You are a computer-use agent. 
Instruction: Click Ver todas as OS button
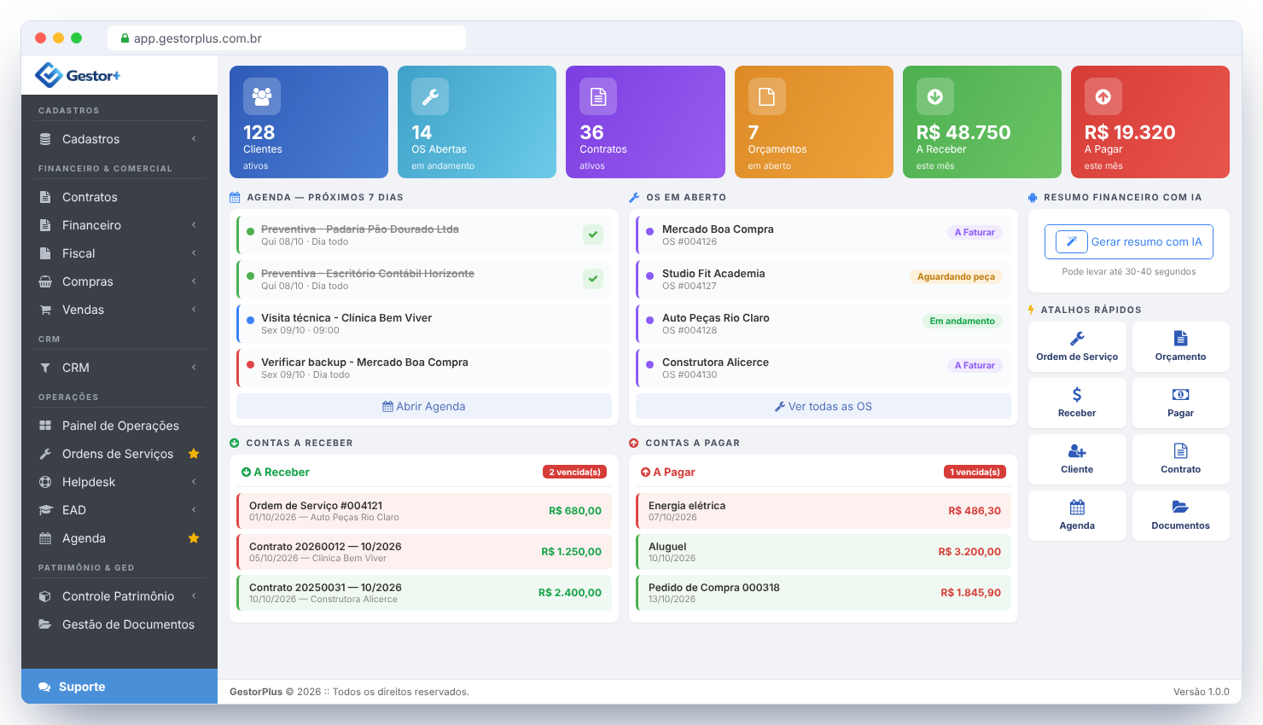coord(824,407)
